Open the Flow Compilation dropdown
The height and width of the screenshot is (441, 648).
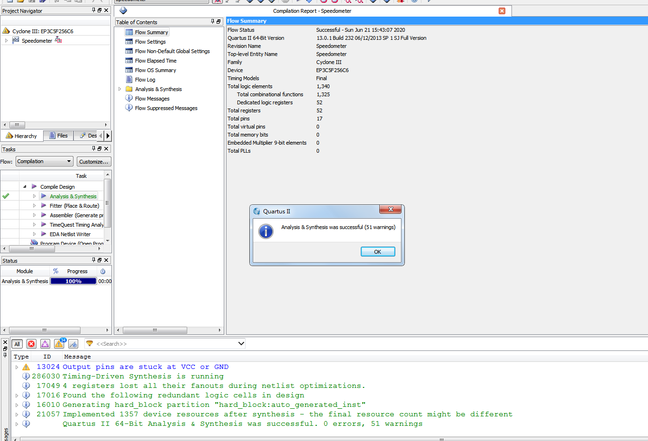tap(45, 162)
